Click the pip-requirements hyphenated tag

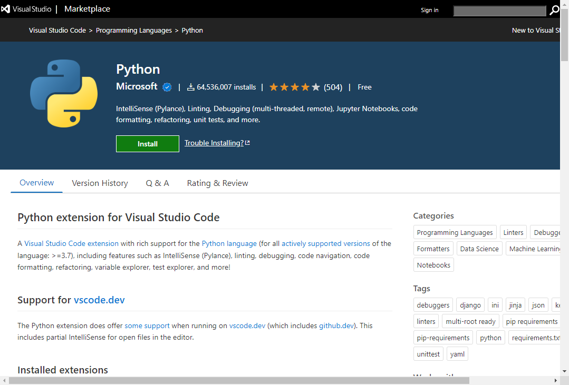tap(443, 338)
